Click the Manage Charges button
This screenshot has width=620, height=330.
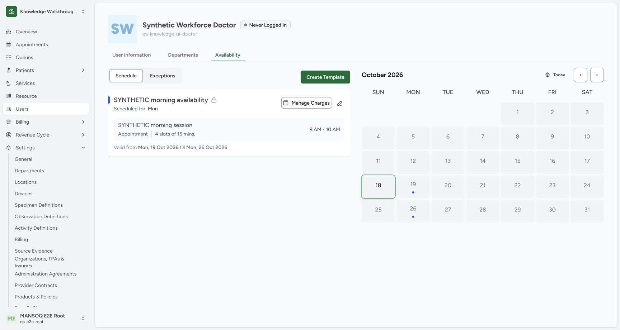pyautogui.click(x=306, y=103)
